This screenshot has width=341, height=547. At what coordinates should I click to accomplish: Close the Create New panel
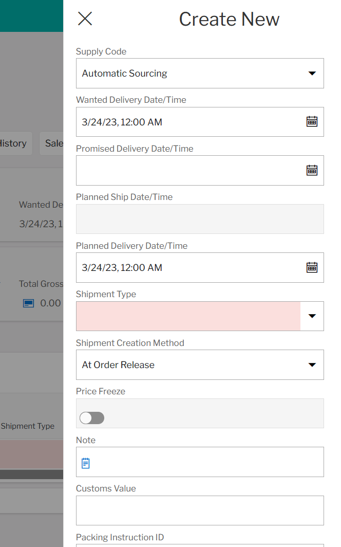(x=85, y=19)
